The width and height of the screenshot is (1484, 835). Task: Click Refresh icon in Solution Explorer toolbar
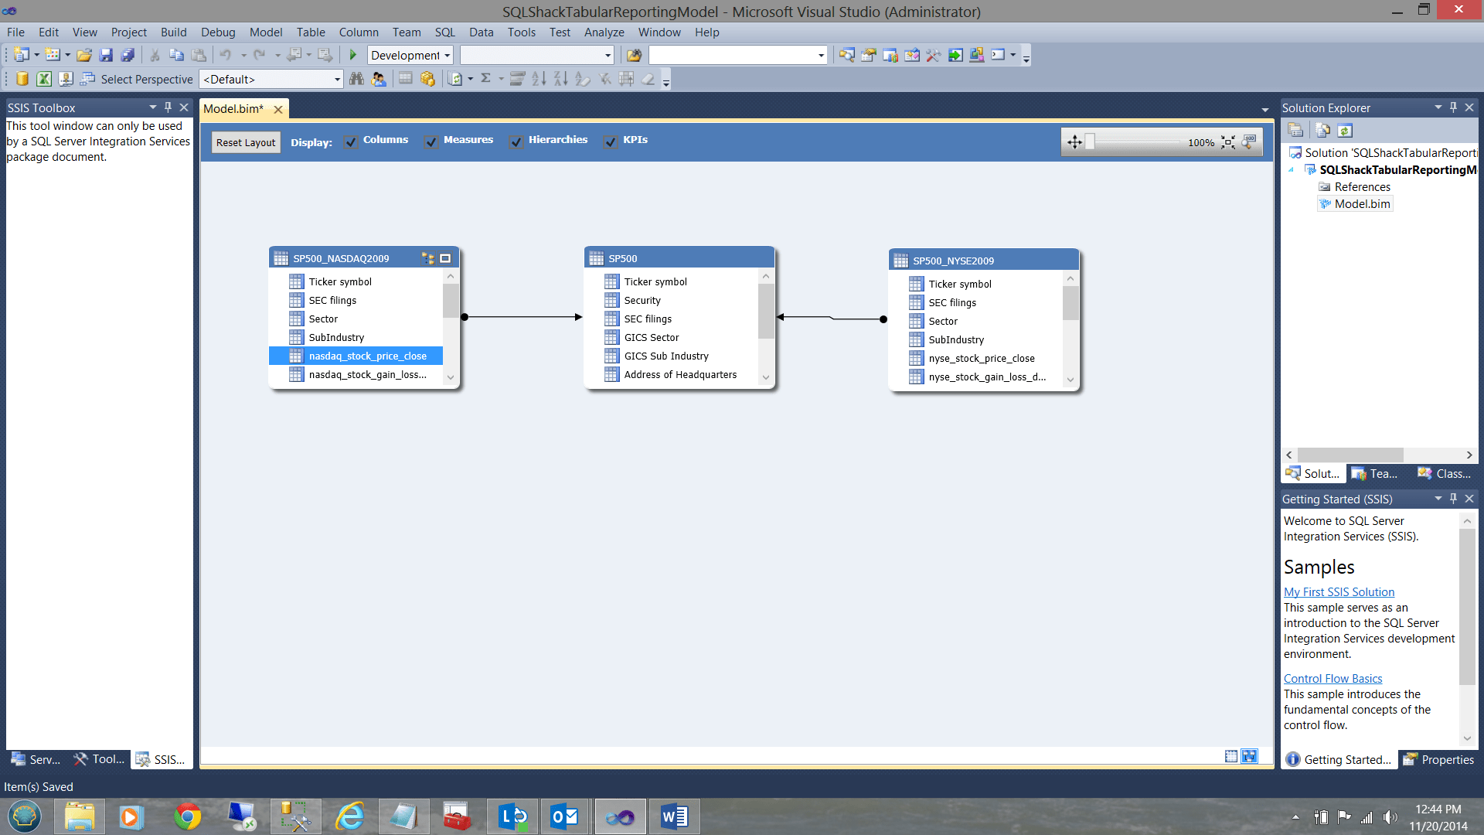tap(1345, 131)
